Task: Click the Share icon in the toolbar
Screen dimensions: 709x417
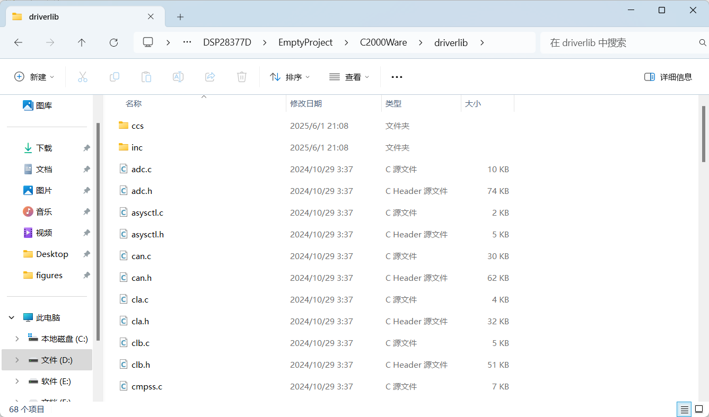Action: tap(210, 76)
